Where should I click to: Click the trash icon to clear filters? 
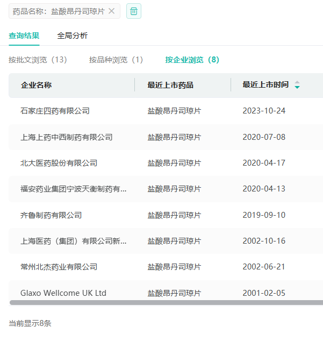(x=134, y=11)
